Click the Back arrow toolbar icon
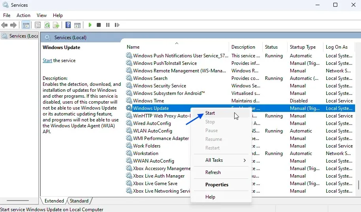 click(4, 25)
